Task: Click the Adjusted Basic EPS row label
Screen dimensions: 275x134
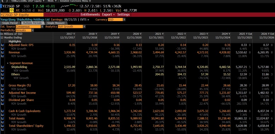Action: click(21, 45)
